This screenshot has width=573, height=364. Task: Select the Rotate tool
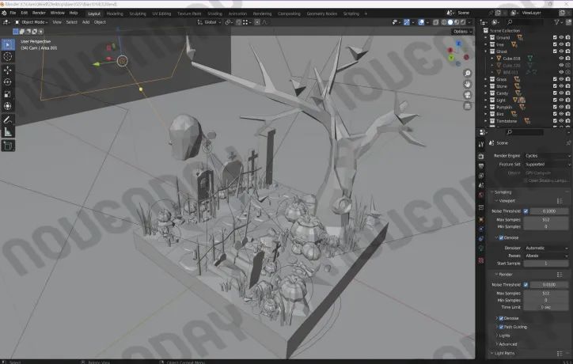pyautogui.click(x=8, y=82)
